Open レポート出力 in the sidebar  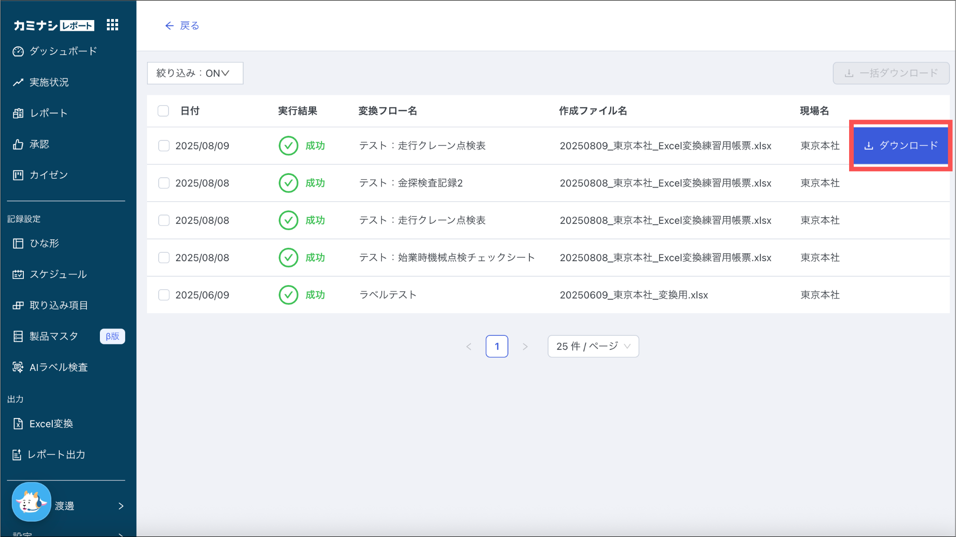click(x=56, y=454)
